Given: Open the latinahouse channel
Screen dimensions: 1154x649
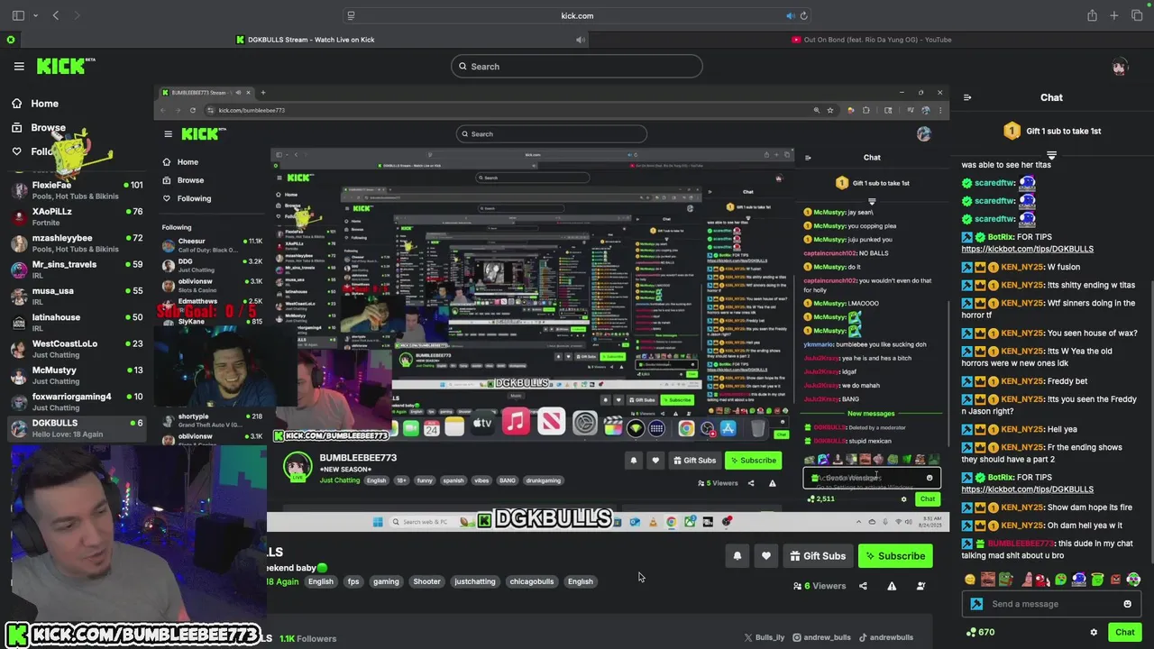Looking at the screenshot, I should tap(77, 322).
